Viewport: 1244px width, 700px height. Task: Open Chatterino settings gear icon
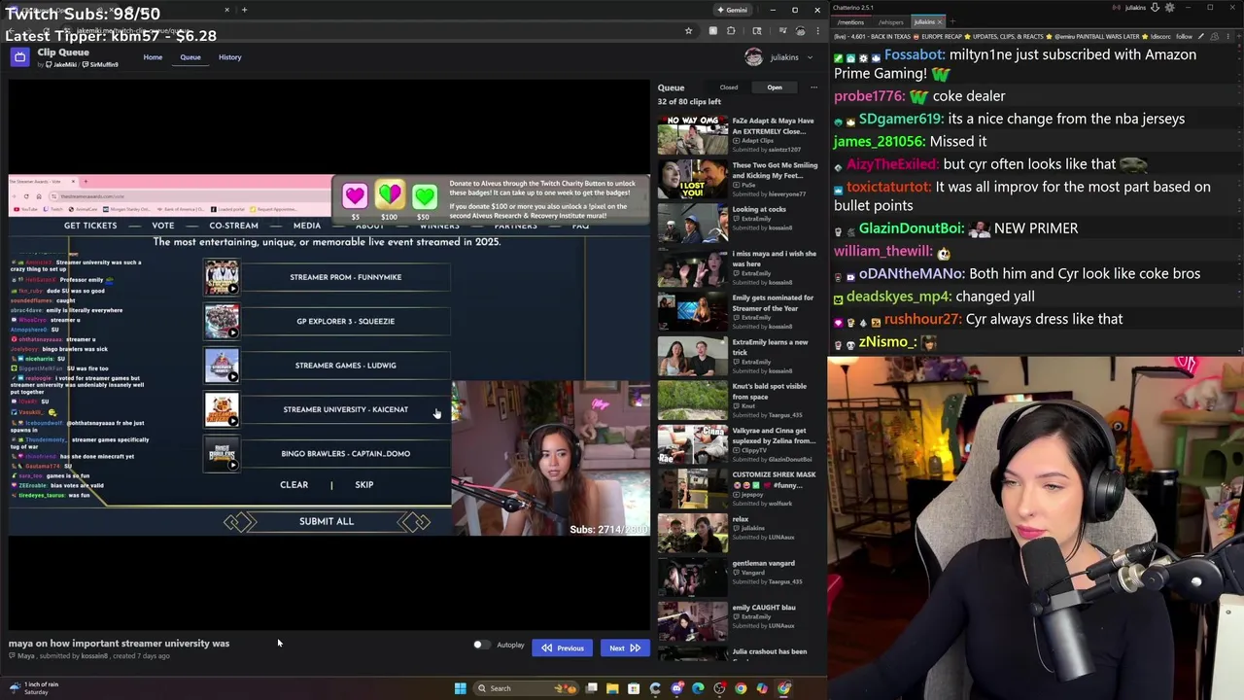(x=1169, y=8)
